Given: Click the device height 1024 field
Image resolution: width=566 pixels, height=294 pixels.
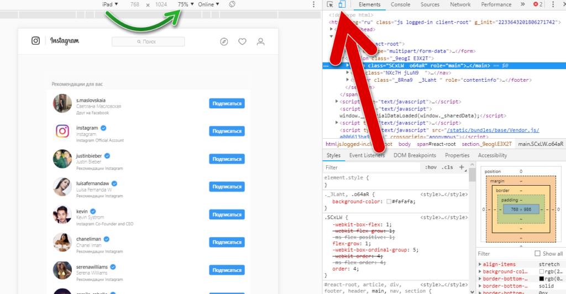Looking at the screenshot, I should (x=161, y=4).
